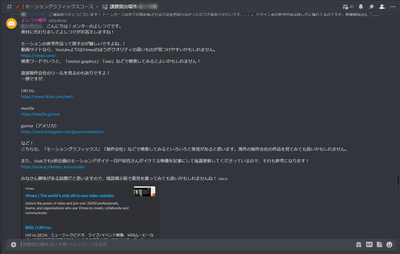Open the vimeo.com link
Image resolution: width=400 pixels, height=254 pixels.
pos(38,56)
